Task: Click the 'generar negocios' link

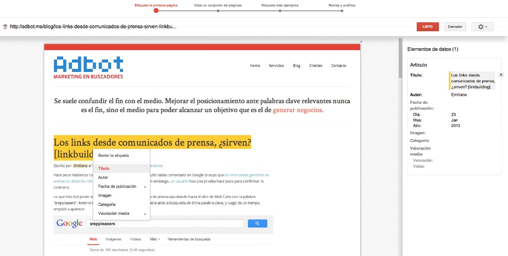Action: tap(298, 110)
